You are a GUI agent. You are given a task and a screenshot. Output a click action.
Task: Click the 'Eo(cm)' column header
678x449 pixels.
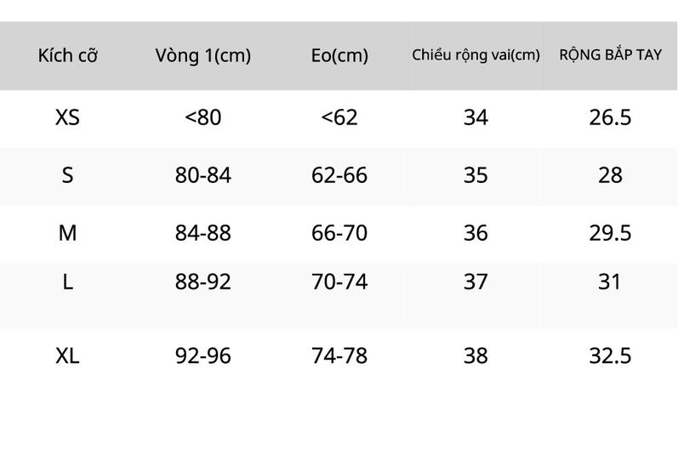coord(339,56)
